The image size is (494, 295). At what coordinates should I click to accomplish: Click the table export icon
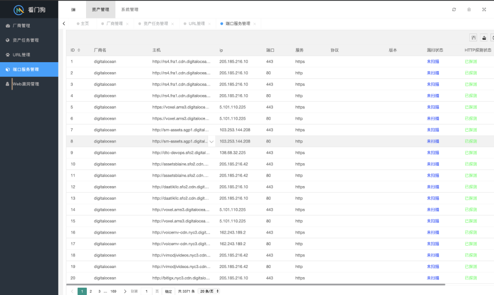coord(484,38)
